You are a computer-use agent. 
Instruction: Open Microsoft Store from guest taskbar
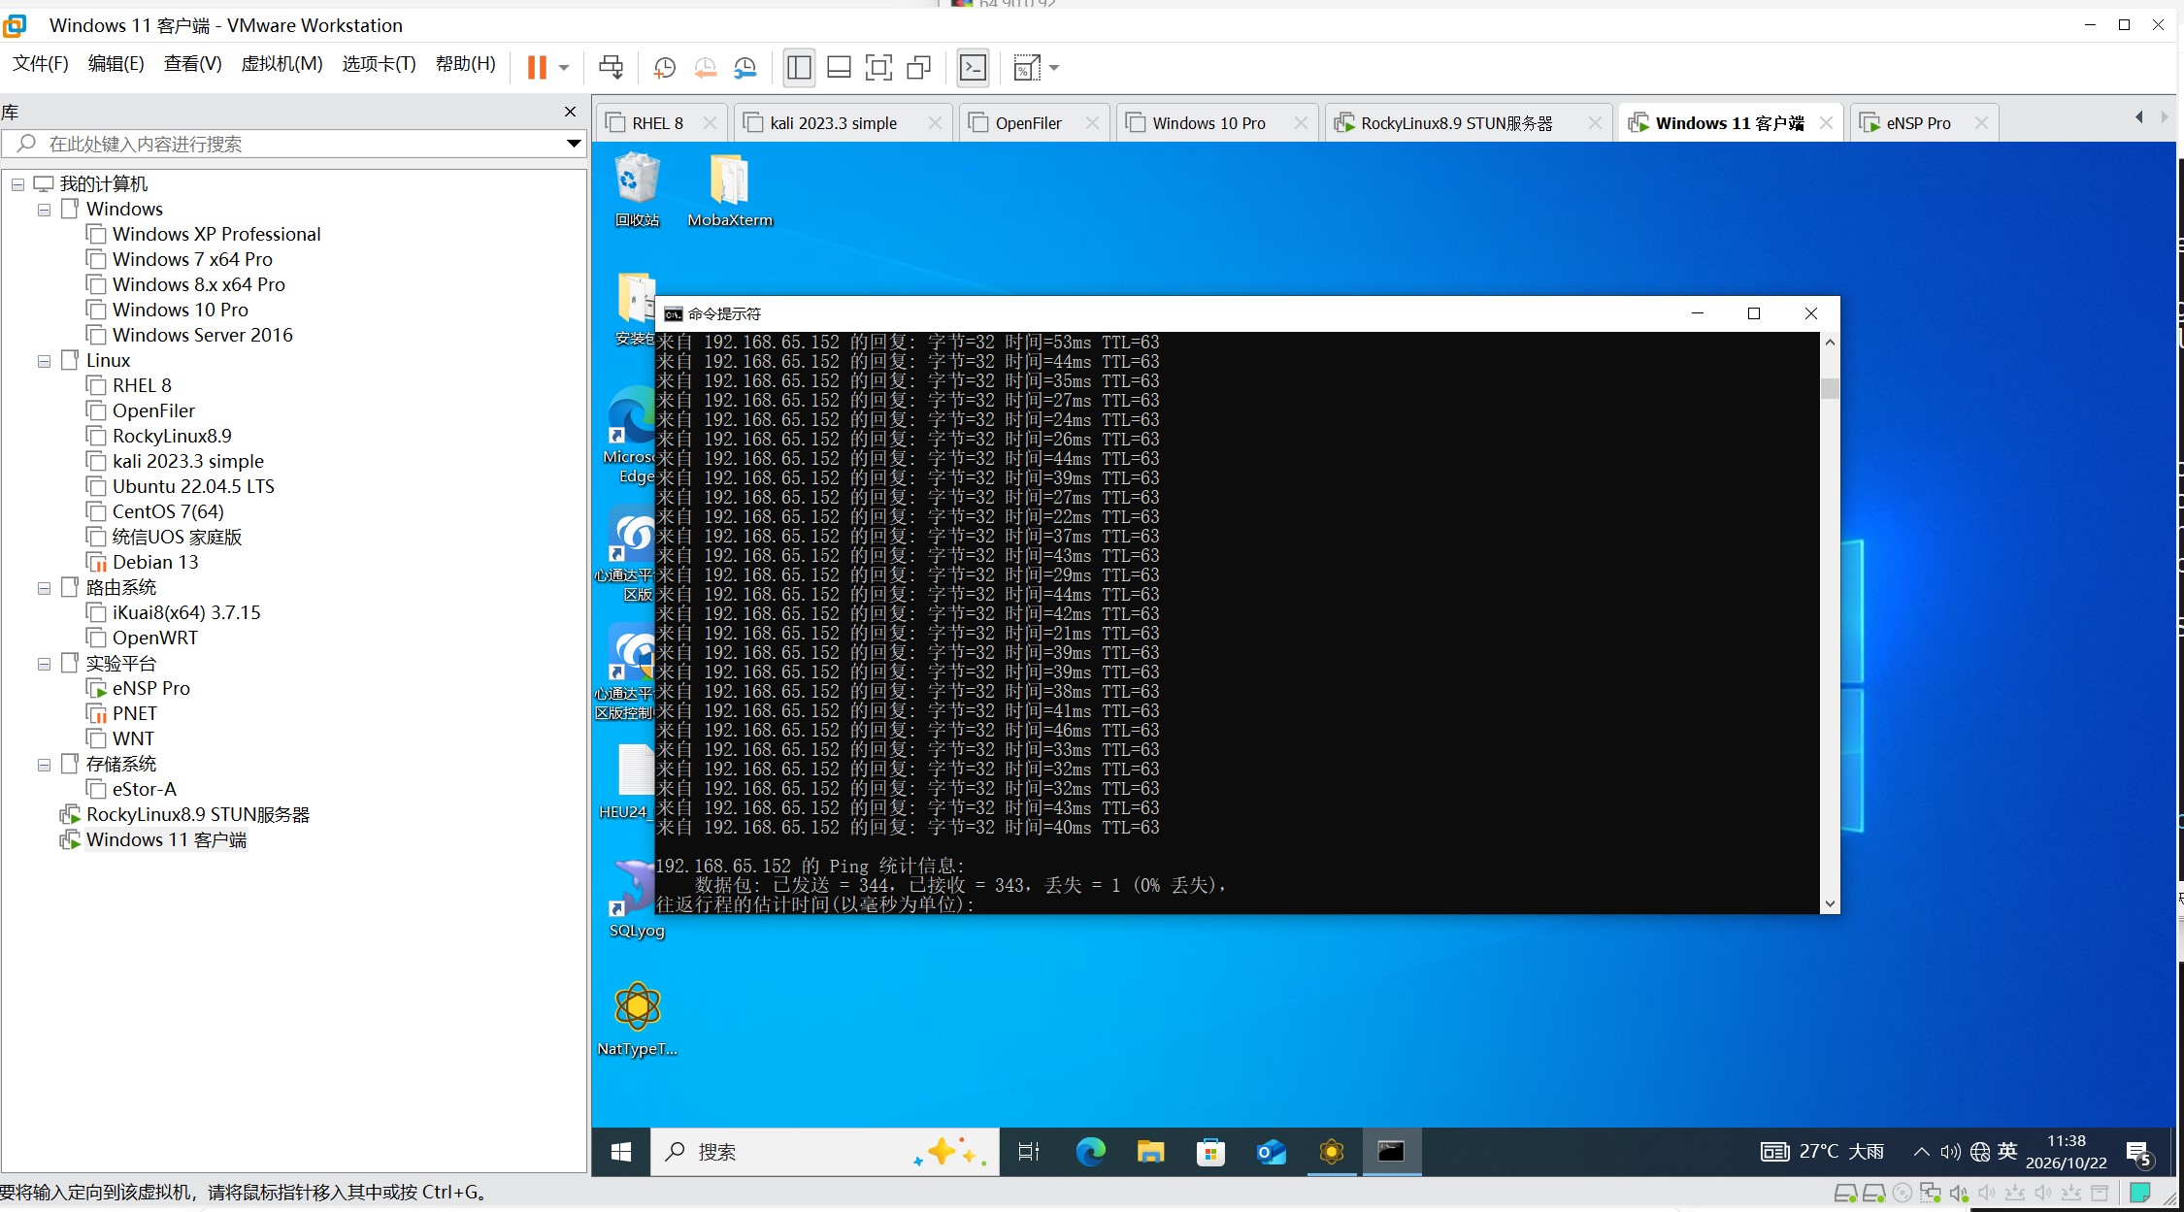1210,1152
